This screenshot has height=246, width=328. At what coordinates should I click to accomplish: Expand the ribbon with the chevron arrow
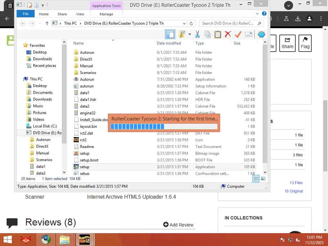(257, 14)
